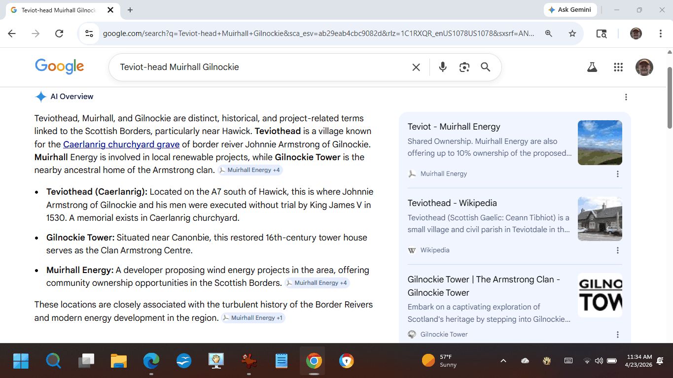Click the voice search microphone icon

443,67
